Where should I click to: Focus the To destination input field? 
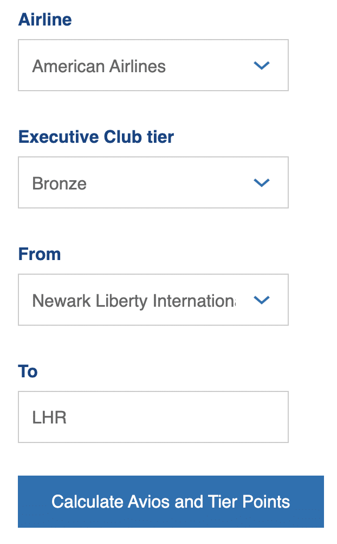coord(153,417)
